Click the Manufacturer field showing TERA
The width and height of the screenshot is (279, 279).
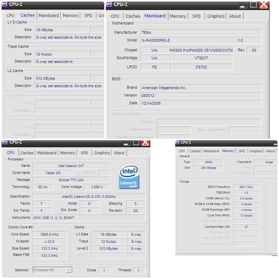(x=201, y=32)
